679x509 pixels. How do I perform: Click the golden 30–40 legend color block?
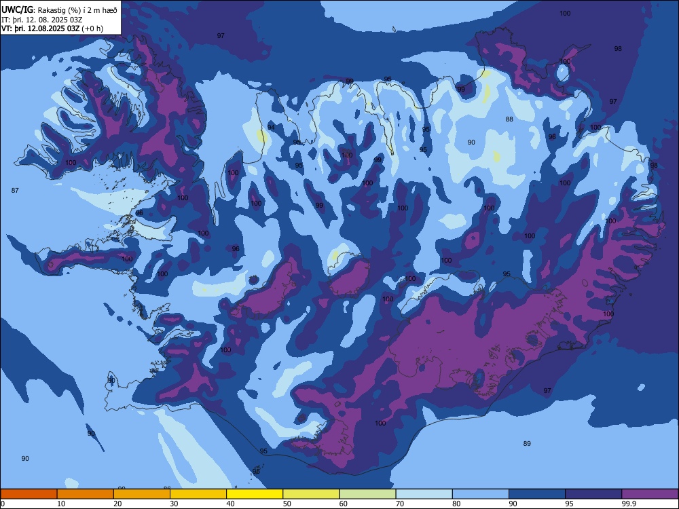[198, 494]
